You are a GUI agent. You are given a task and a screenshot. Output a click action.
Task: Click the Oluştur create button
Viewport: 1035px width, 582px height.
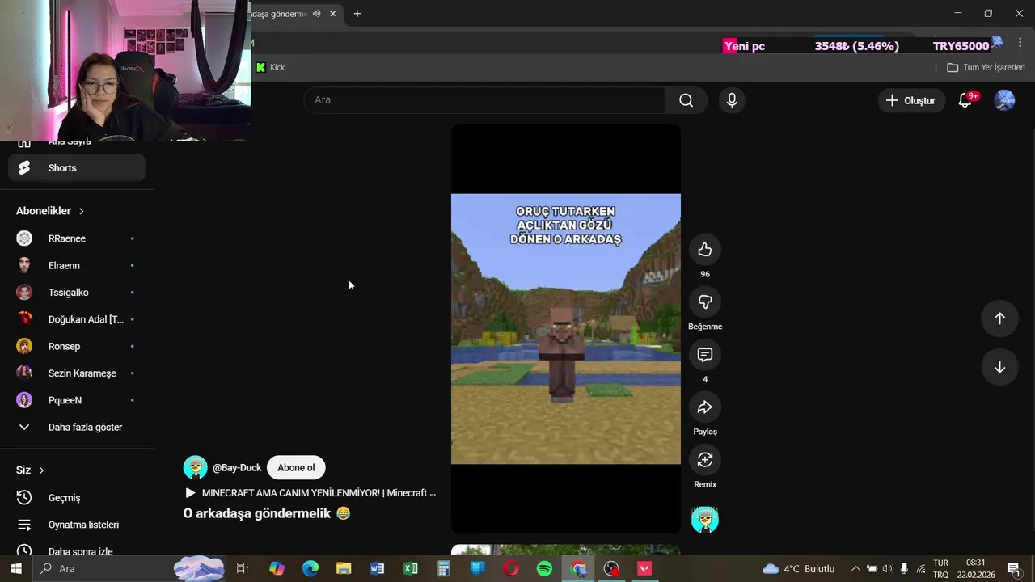(910, 100)
